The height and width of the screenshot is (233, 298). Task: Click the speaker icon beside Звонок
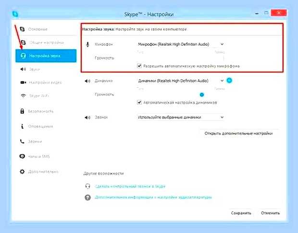tap(87, 117)
